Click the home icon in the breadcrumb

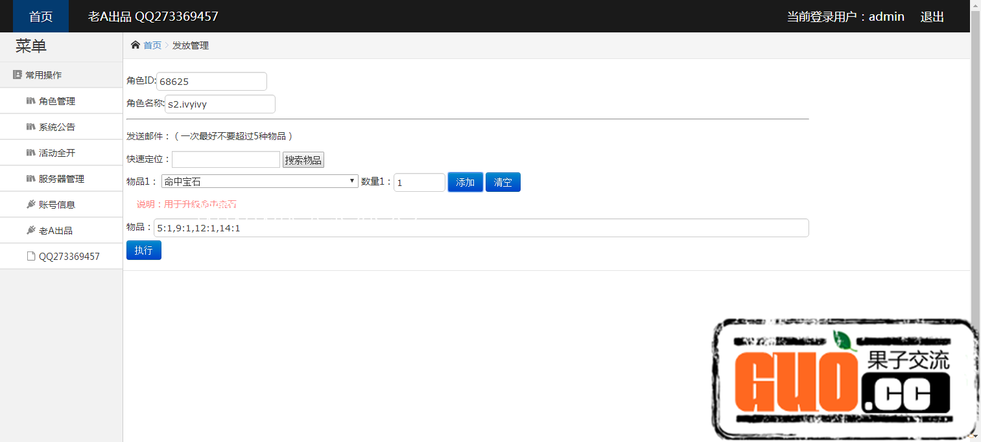[135, 45]
